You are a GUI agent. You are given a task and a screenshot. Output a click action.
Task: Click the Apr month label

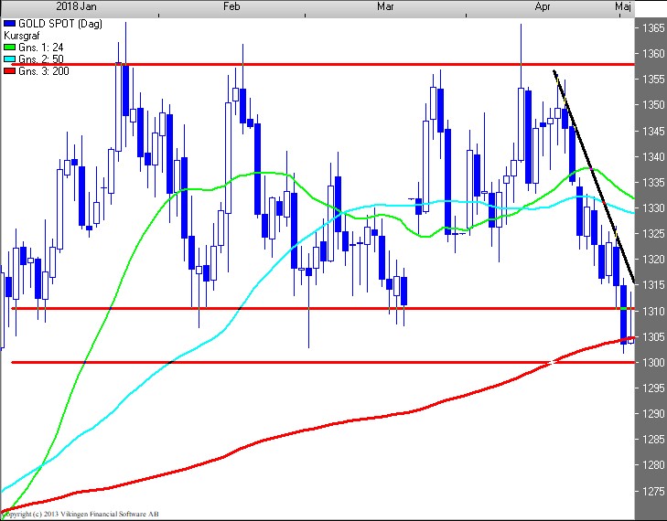pyautogui.click(x=542, y=6)
